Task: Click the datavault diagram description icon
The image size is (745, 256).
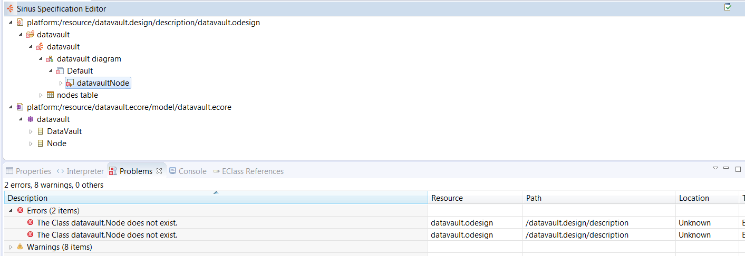Action: coord(50,59)
